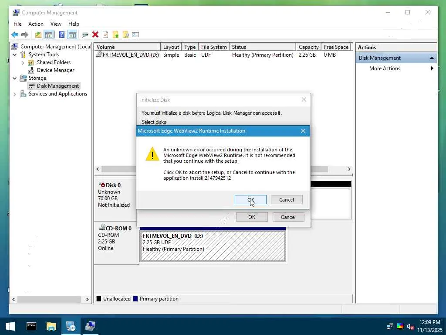Select Shared Folders in the tree
The height and width of the screenshot is (335, 446).
[x=54, y=62]
